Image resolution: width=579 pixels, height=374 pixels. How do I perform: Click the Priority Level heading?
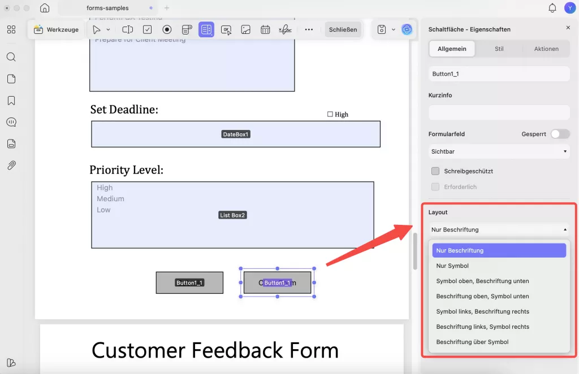126,169
